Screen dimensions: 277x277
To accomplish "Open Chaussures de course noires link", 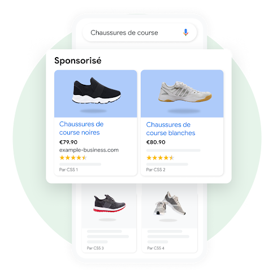I will (81, 128).
